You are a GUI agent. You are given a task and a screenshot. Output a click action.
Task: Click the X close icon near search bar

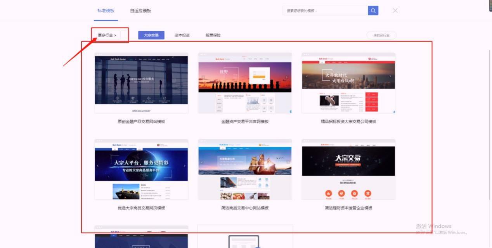[395, 10]
